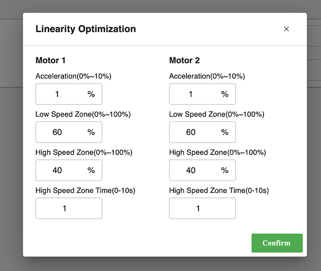Click Motor 2 High Speed Zone Time label
Image resolution: width=321 pixels, height=271 pixels.
(x=219, y=191)
